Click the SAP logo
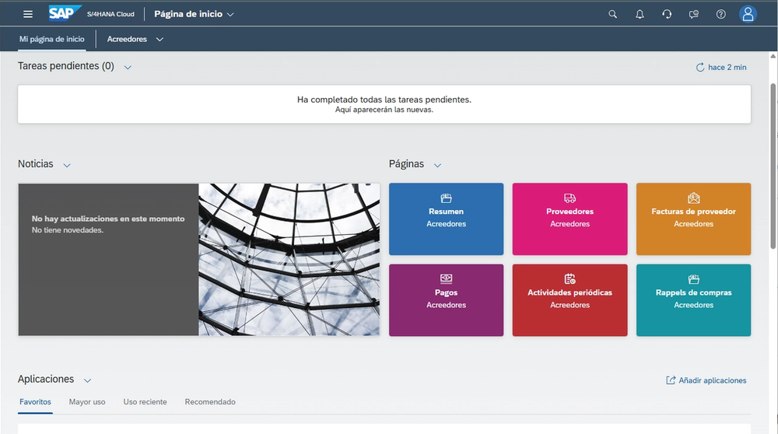Screen dimensions: 778x434 point(65,13)
